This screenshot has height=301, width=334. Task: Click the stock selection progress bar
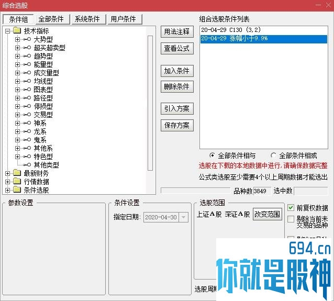coord(196,191)
